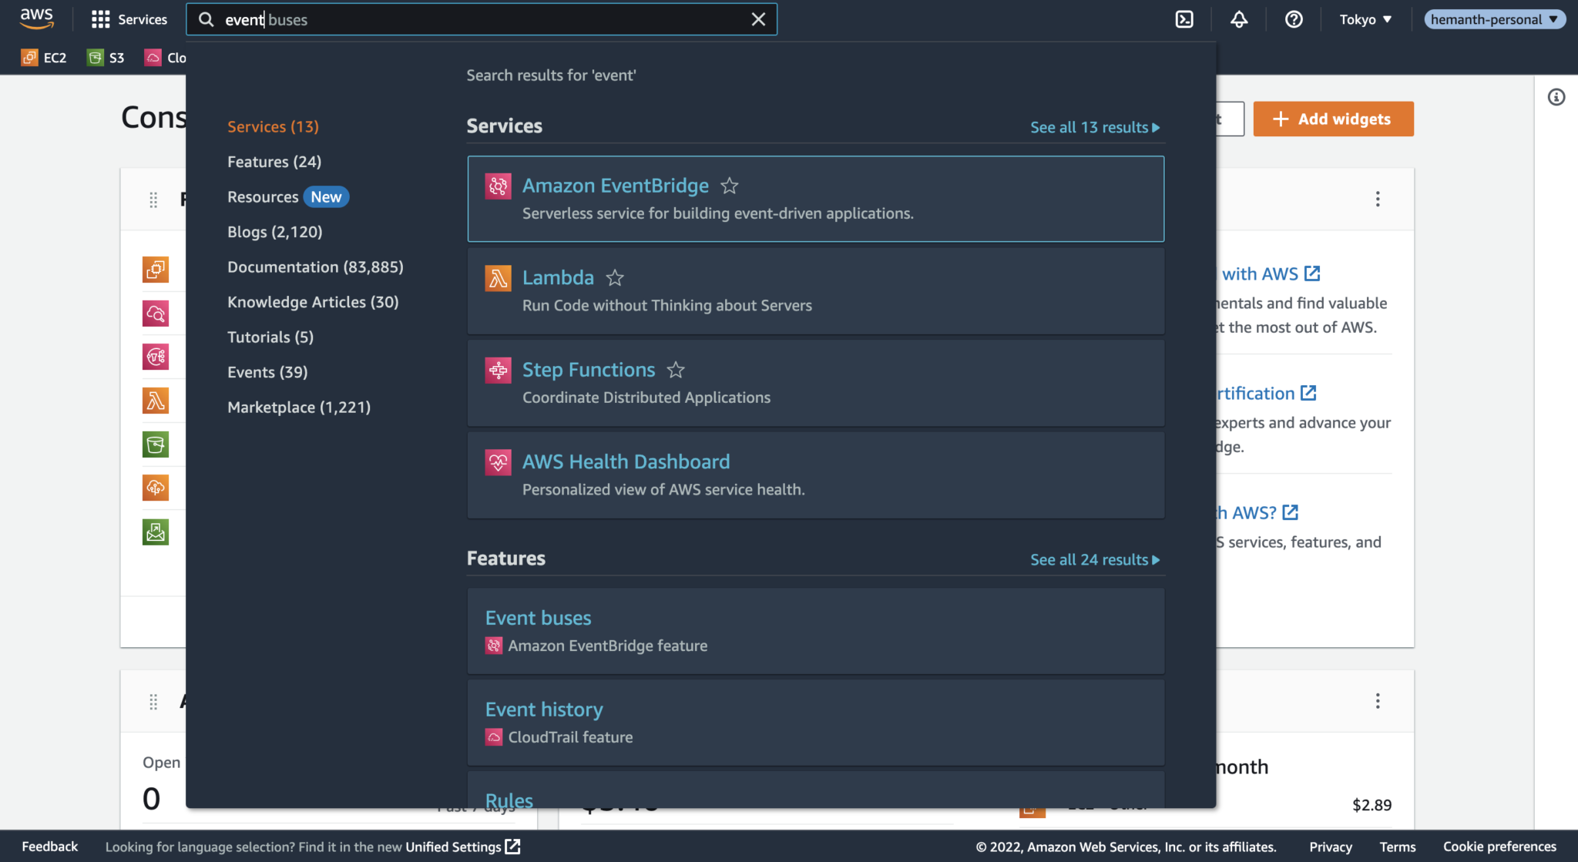Screen dimensions: 1578x862
Task: Open EC2 from the favorites bar
Action: coord(44,57)
